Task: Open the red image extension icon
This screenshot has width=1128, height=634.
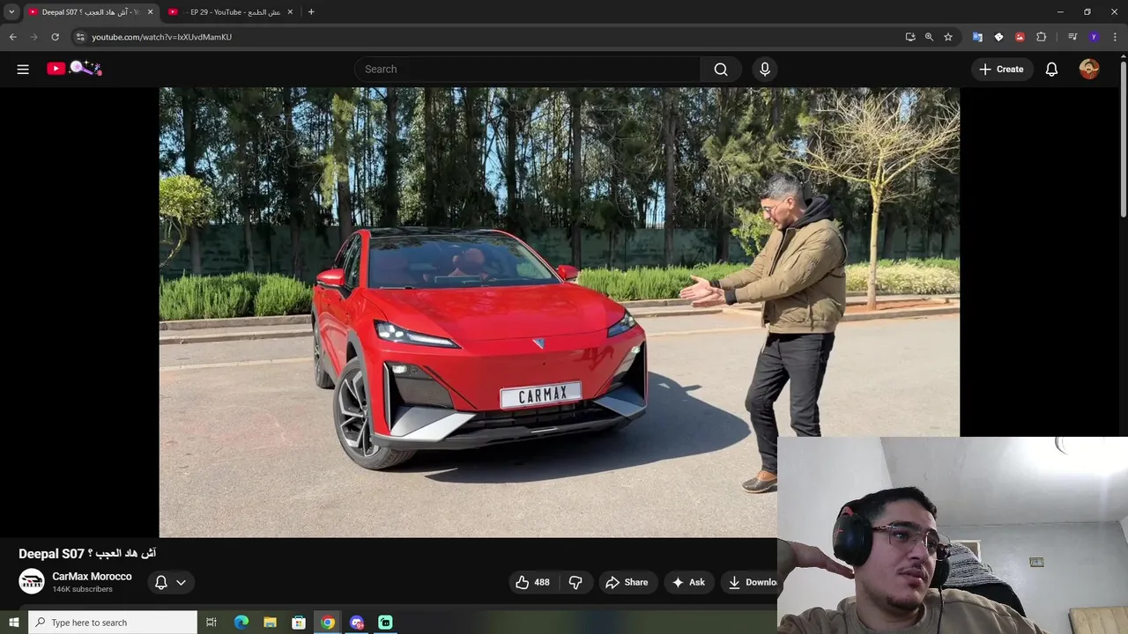Action: click(x=1020, y=37)
